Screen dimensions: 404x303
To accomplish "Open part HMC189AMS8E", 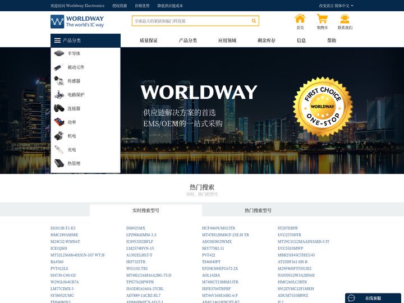I will (x=64, y=235).
